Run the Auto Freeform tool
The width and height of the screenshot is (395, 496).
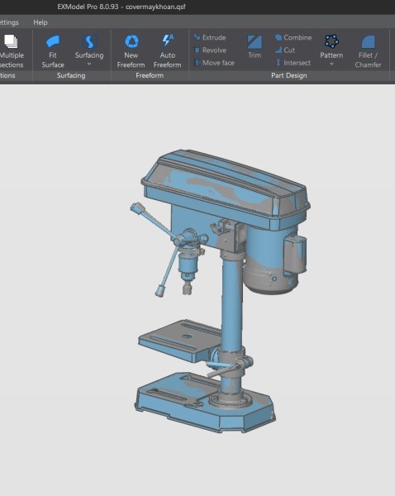(x=167, y=51)
